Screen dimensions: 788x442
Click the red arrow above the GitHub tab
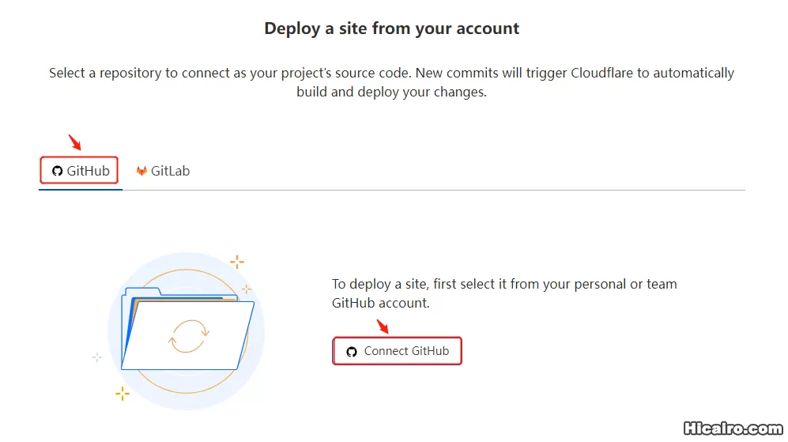pyautogui.click(x=75, y=143)
